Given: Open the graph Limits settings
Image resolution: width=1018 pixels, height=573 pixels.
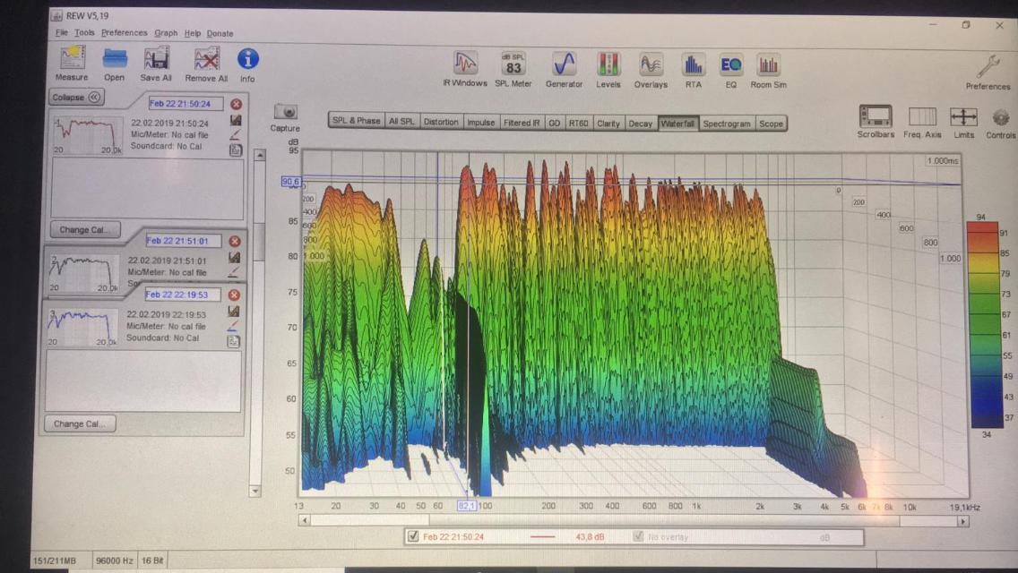Looking at the screenshot, I should (963, 117).
